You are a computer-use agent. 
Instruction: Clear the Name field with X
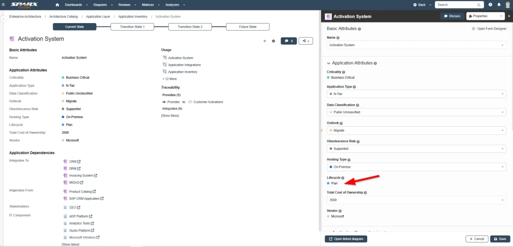pyautogui.click(x=502, y=45)
